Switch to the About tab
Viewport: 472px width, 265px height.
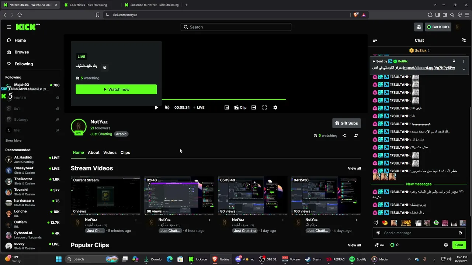coord(94,152)
